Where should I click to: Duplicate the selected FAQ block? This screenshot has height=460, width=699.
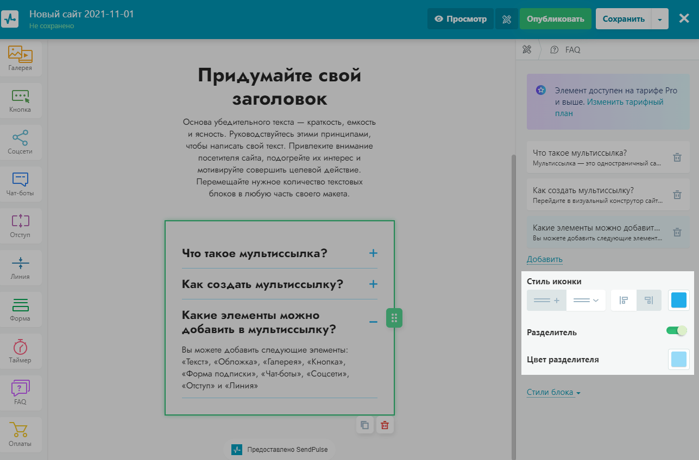[365, 425]
